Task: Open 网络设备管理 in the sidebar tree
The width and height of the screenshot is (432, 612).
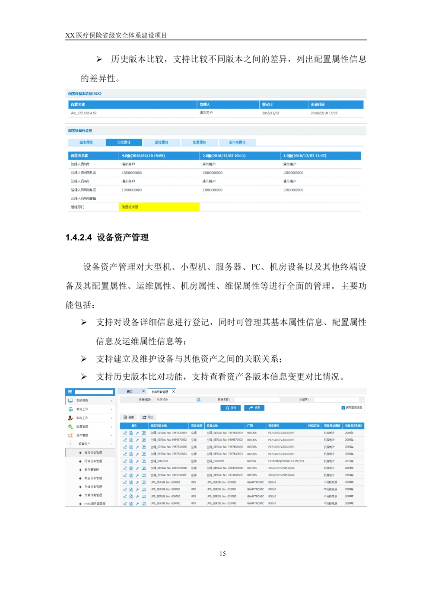Action: [93, 461]
